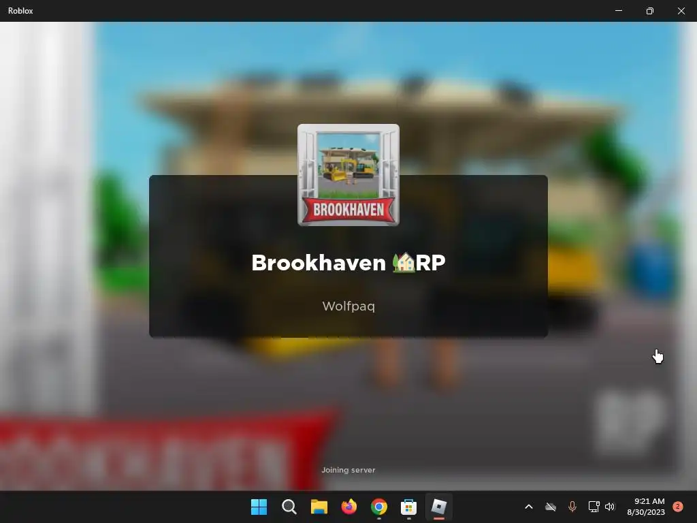Open the Windows Start menu
This screenshot has height=523, width=697.
click(x=259, y=507)
